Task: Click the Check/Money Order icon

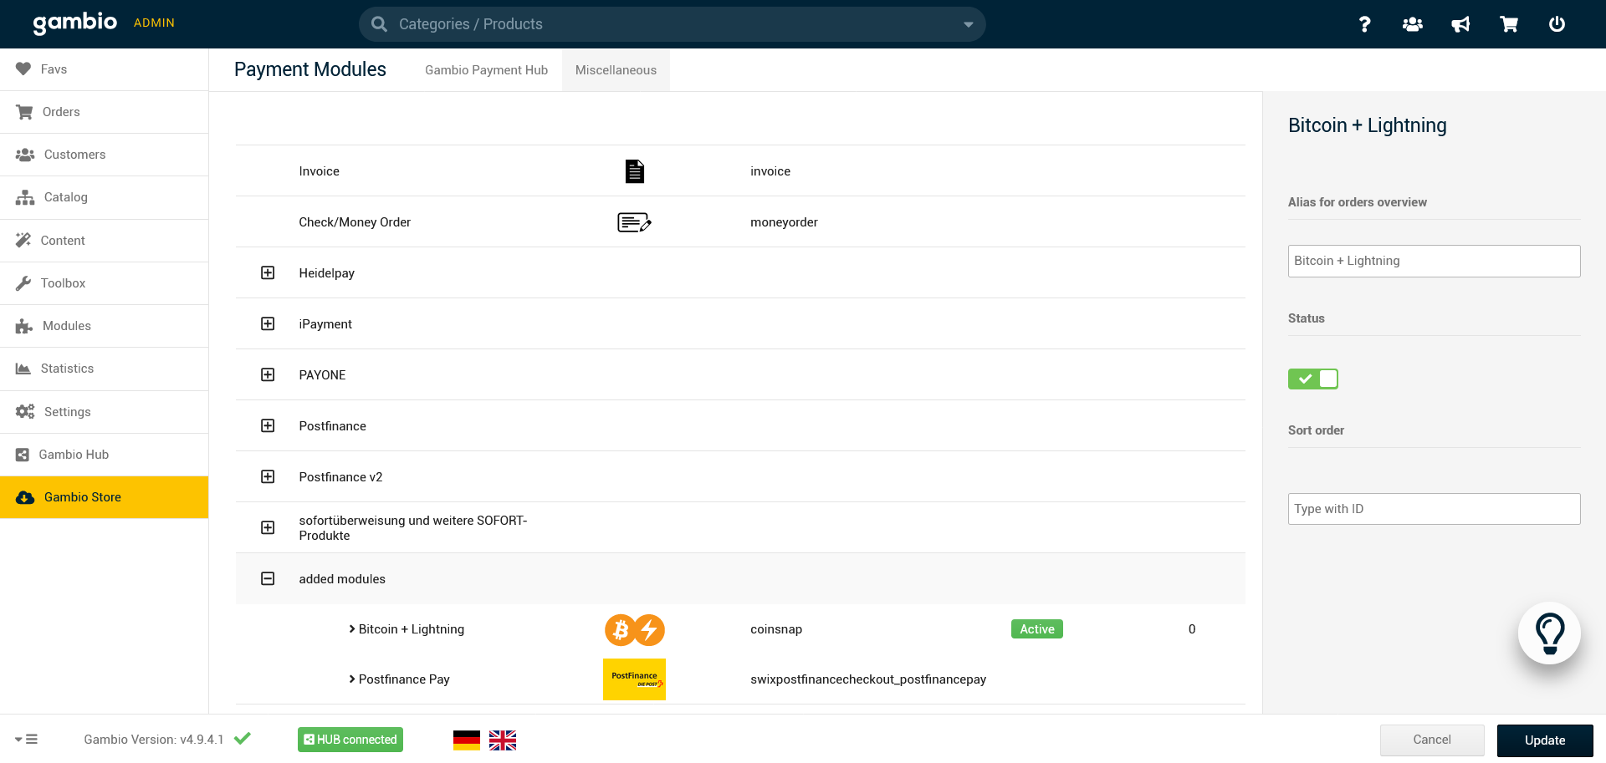Action: 634,222
